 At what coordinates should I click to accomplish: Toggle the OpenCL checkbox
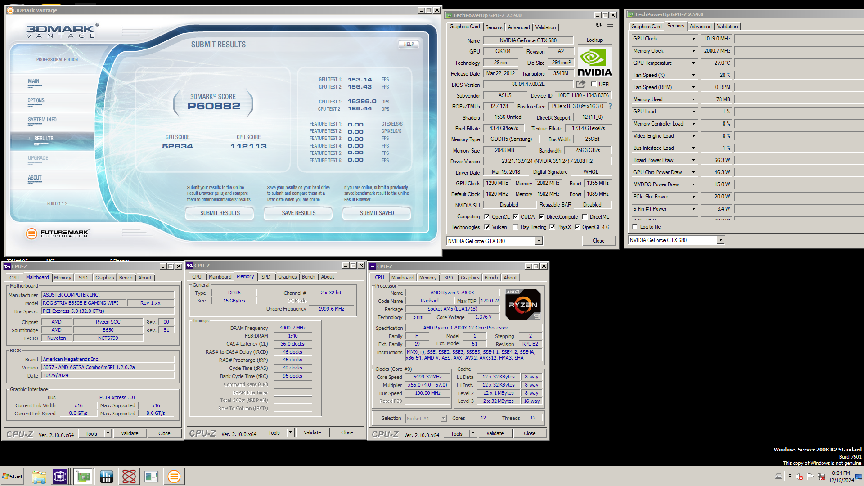pos(487,216)
